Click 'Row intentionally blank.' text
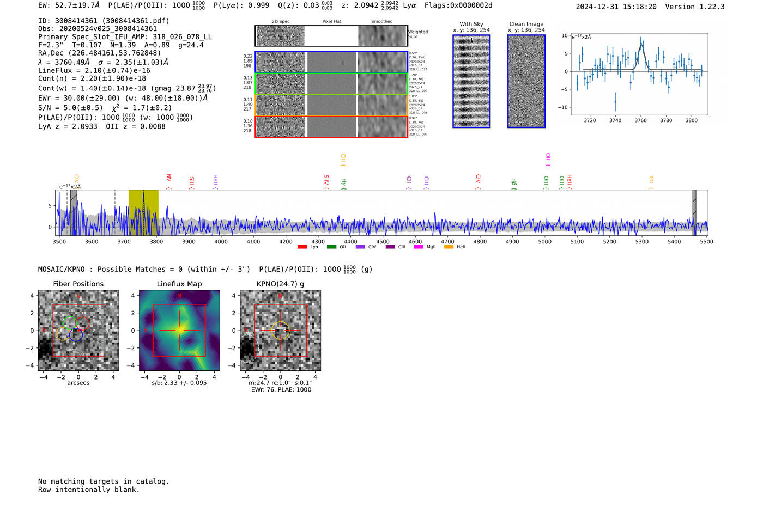Image resolution: width=763 pixels, height=519 pixels. click(89, 490)
